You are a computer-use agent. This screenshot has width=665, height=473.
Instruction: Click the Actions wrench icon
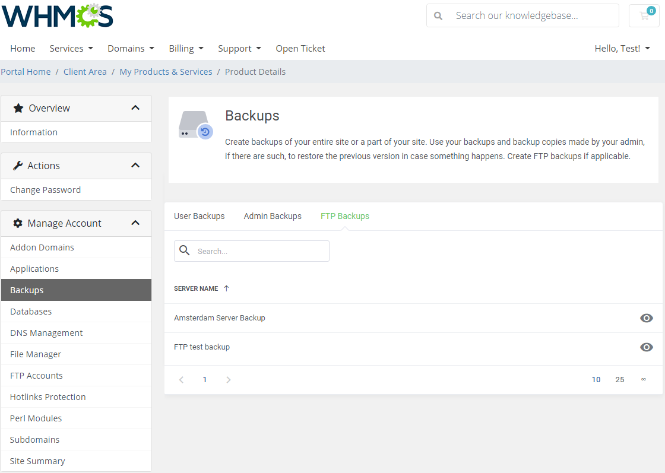(x=18, y=166)
